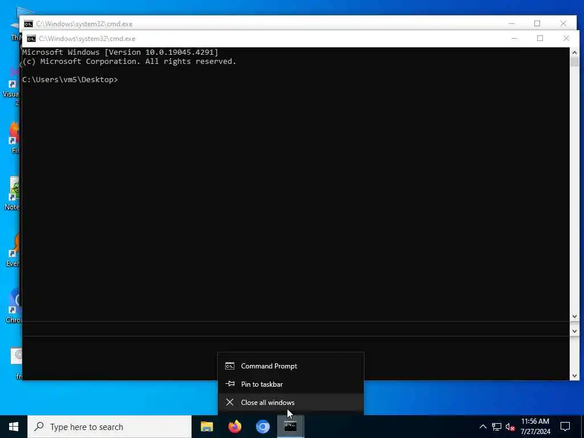Click the Microsoft Corporation copyright line
The height and width of the screenshot is (438, 584).
(129, 62)
